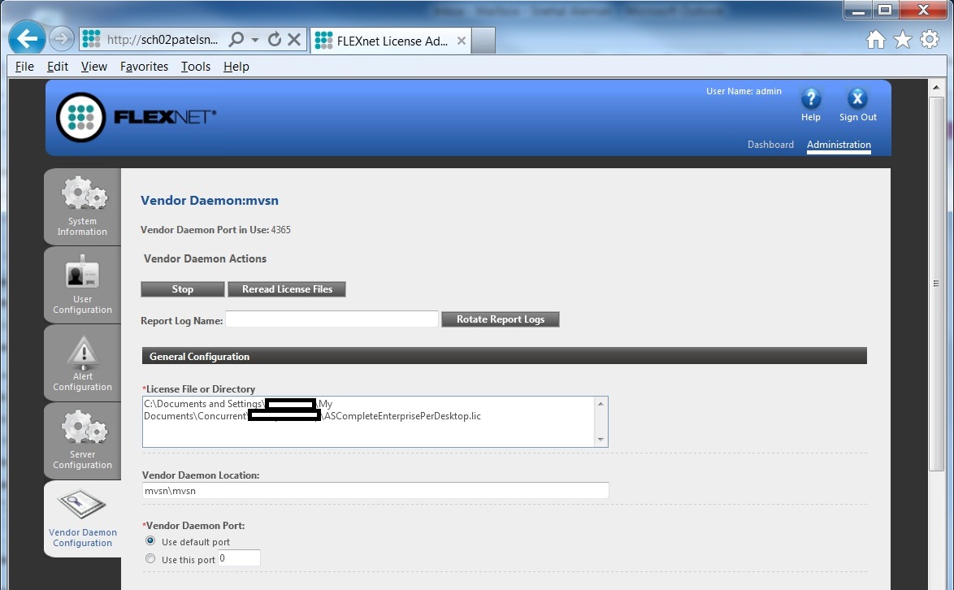Expand address bar search dropdown arrow
The image size is (954, 590).
[x=255, y=40]
